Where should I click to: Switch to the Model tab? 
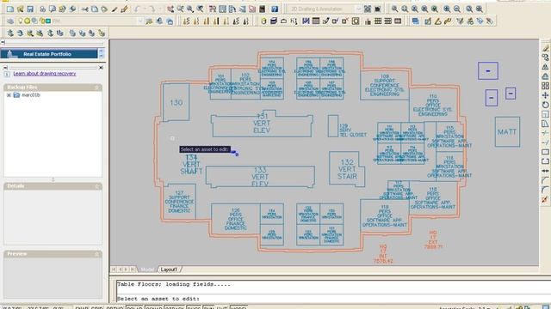pos(147,270)
